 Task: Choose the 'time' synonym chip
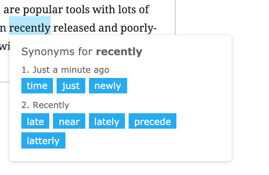tap(37, 86)
